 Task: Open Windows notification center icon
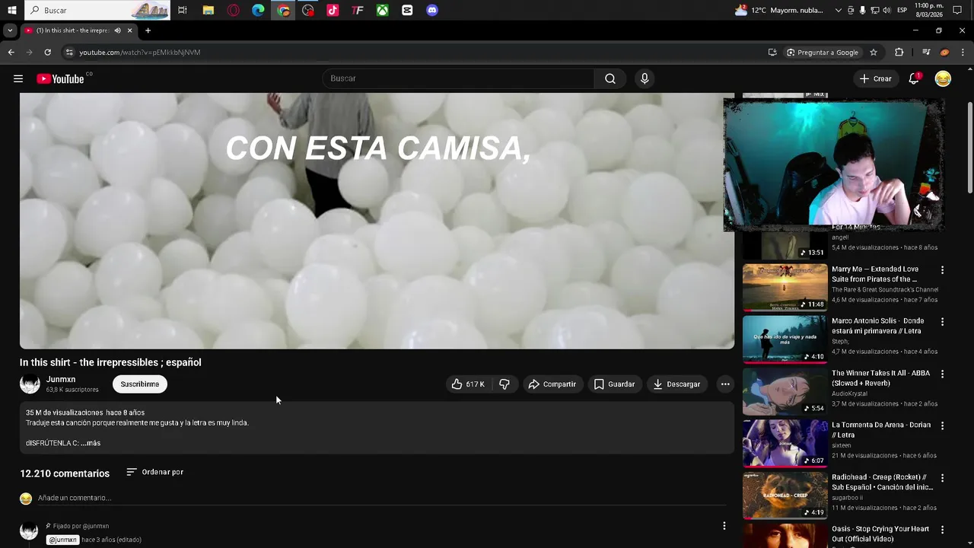957,11
